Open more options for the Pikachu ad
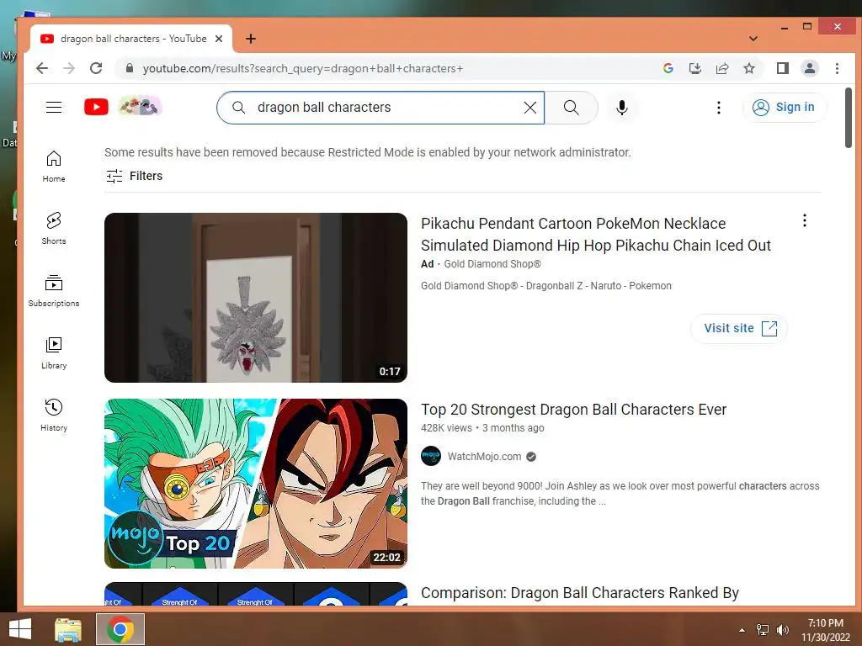Image resolution: width=862 pixels, height=646 pixels. 804,221
